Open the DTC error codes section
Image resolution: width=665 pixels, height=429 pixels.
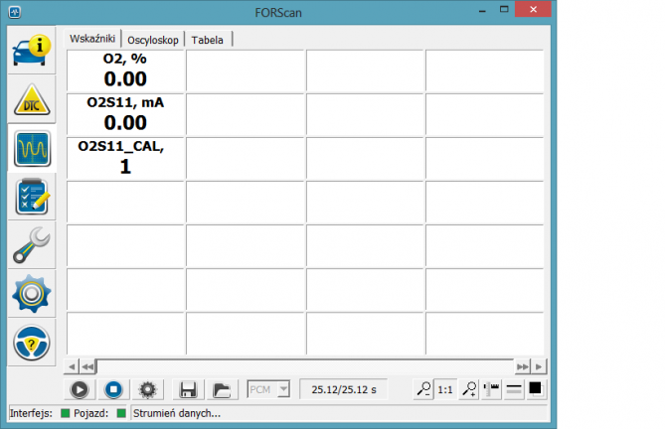pos(33,100)
